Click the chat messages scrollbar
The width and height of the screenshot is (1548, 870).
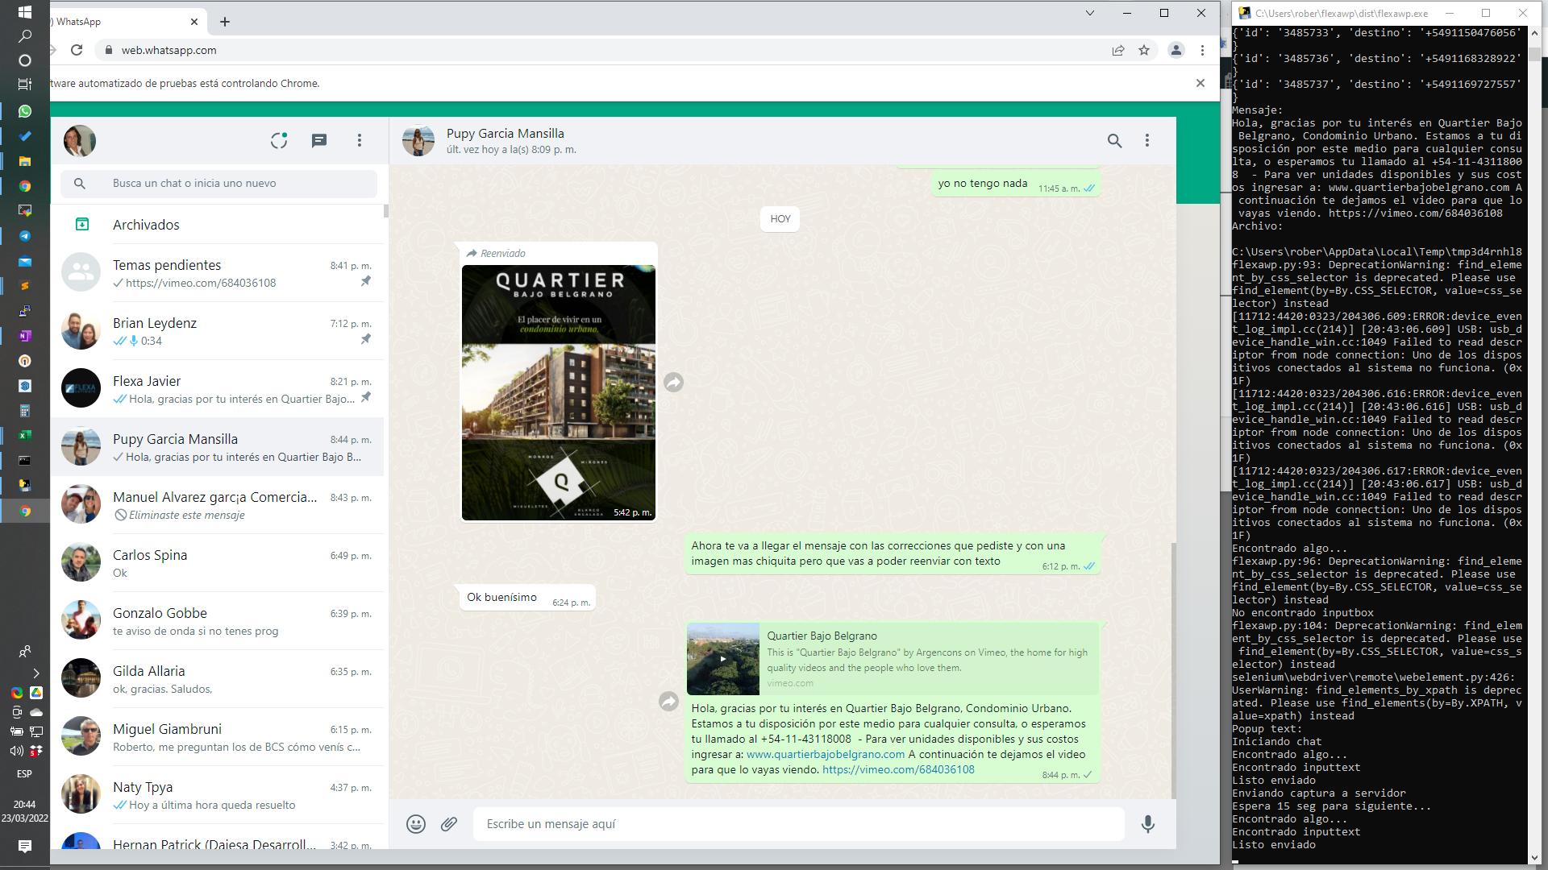pos(1173,670)
